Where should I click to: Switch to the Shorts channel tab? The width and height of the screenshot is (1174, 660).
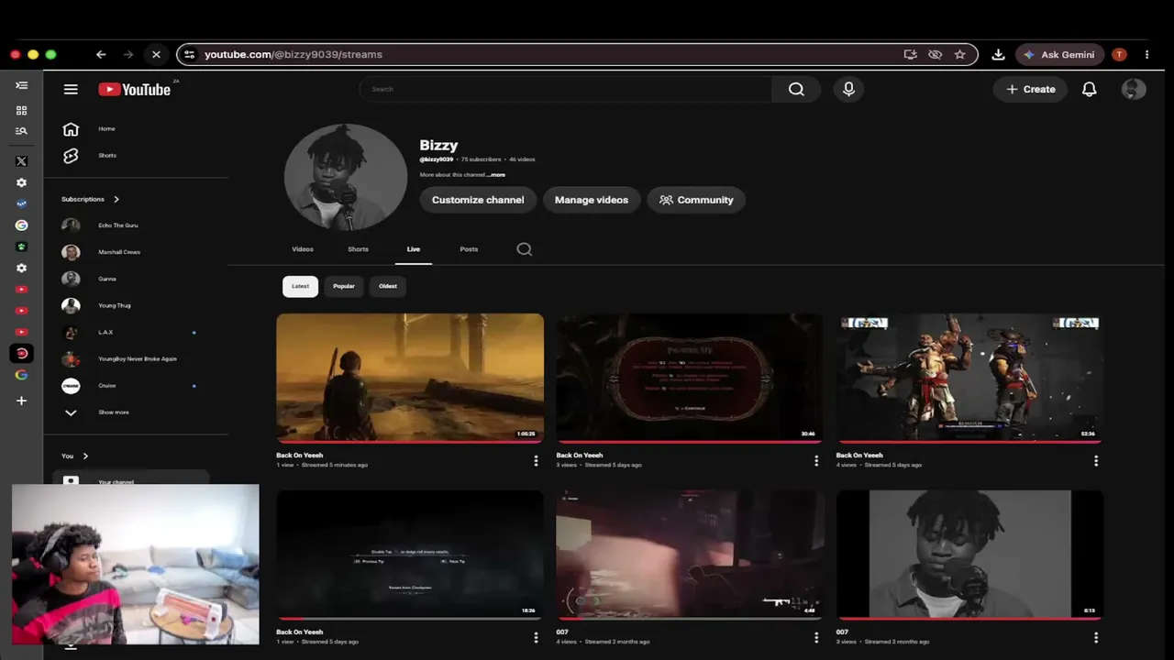[358, 249]
